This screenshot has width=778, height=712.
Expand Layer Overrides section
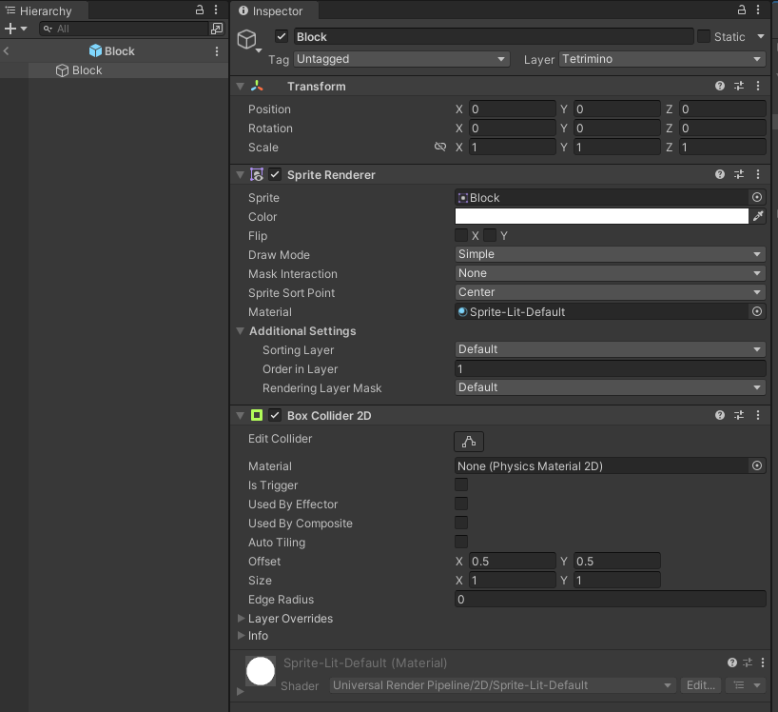242,618
